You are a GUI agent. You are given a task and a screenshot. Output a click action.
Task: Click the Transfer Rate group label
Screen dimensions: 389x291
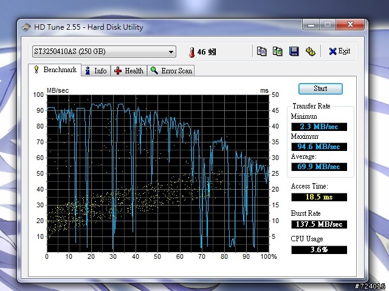(311, 106)
